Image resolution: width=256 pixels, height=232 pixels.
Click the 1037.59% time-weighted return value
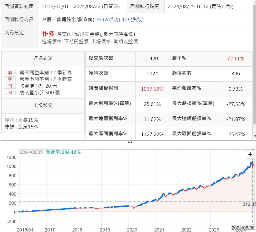[152, 89]
